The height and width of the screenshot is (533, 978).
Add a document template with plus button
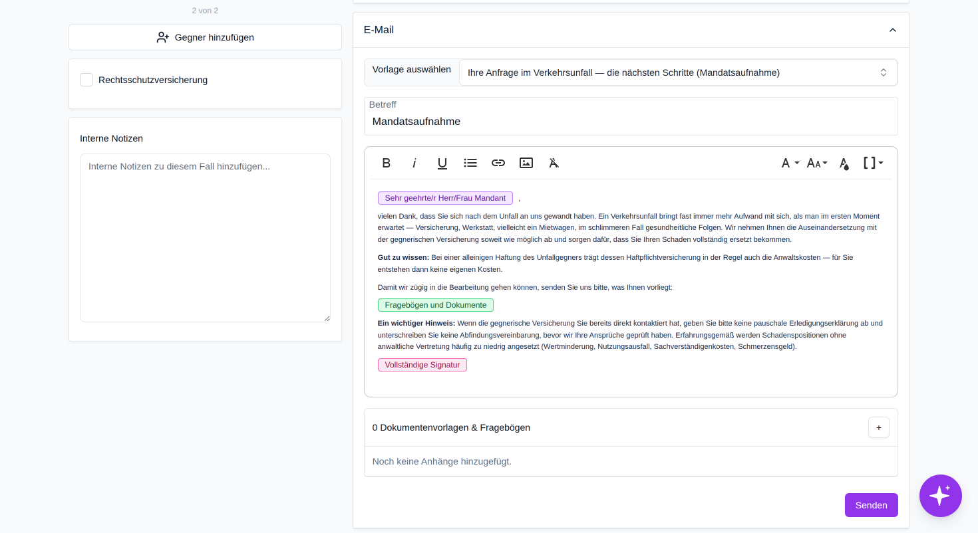(x=878, y=427)
